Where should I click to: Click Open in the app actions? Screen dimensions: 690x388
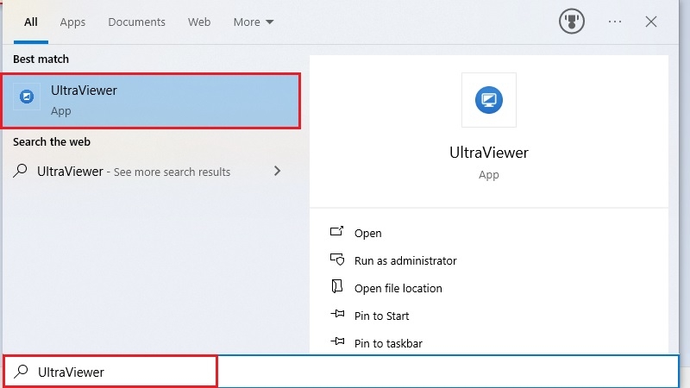pyautogui.click(x=368, y=233)
